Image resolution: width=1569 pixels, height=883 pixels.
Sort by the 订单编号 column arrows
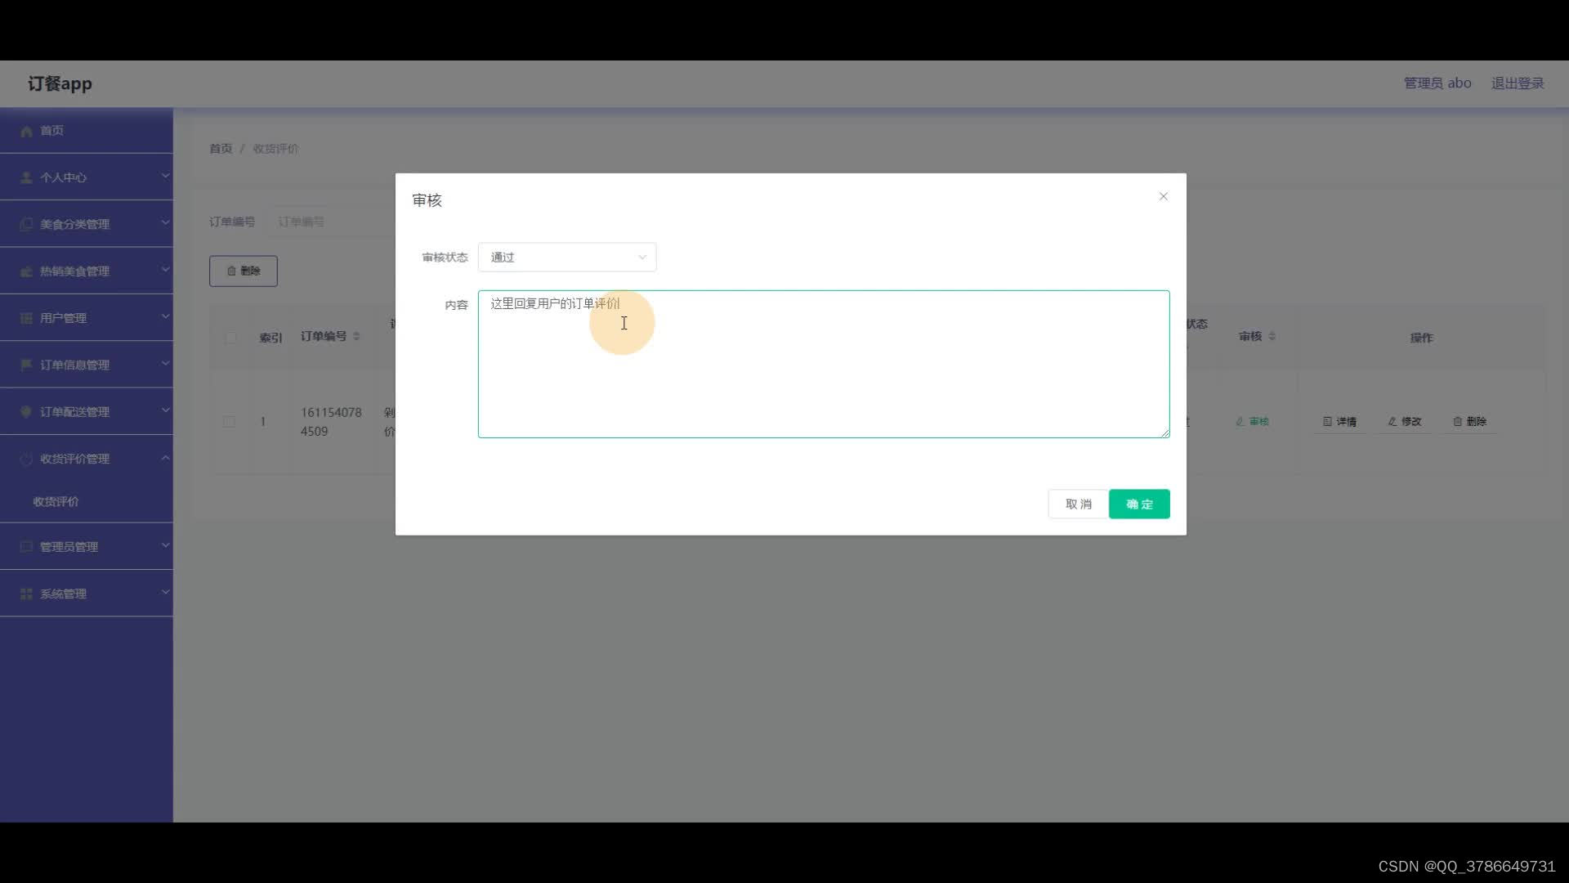click(x=356, y=337)
